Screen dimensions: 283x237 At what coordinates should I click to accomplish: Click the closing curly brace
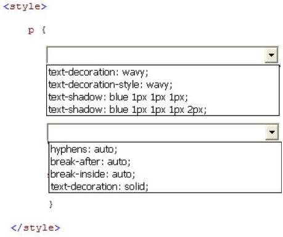[x=51, y=204]
